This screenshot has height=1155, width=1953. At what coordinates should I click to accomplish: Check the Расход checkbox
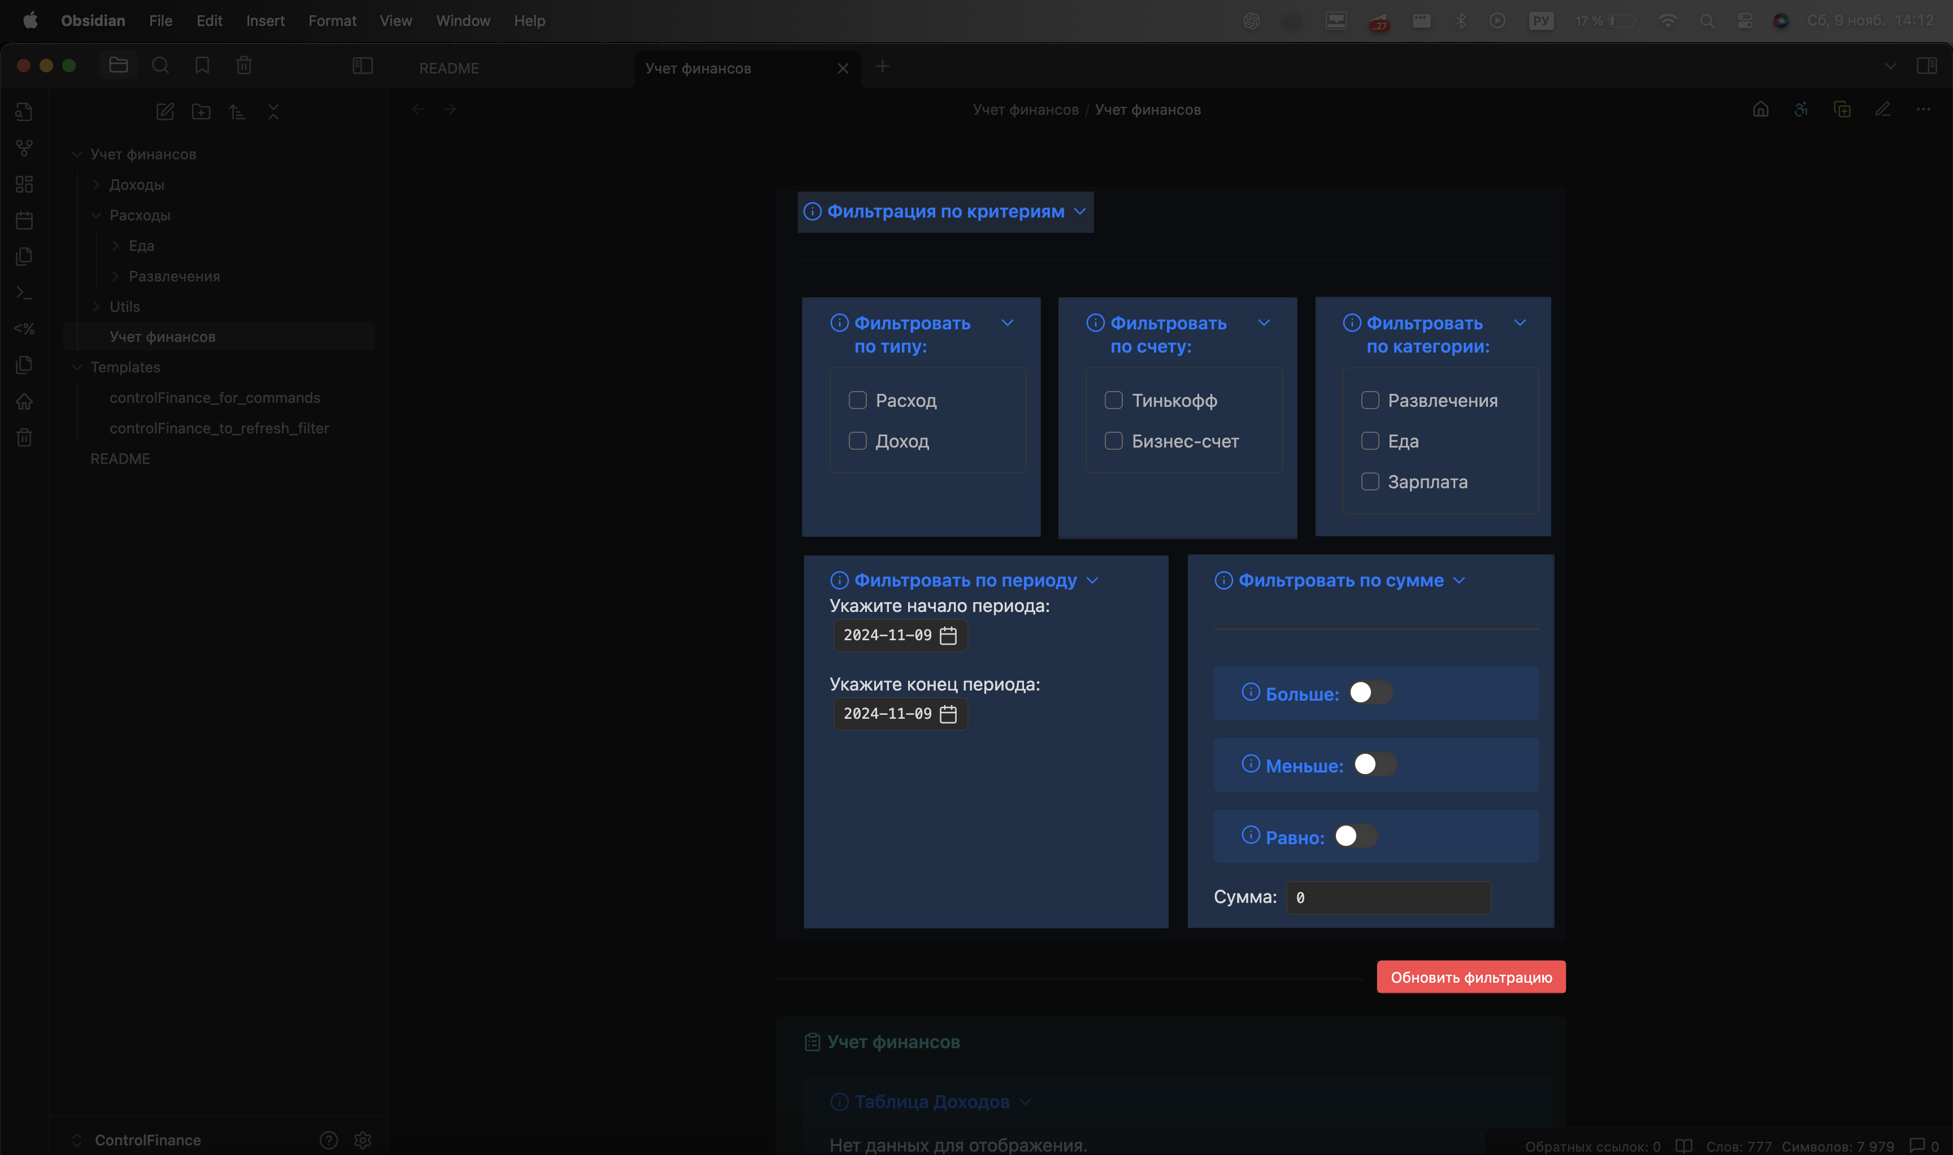tap(858, 401)
